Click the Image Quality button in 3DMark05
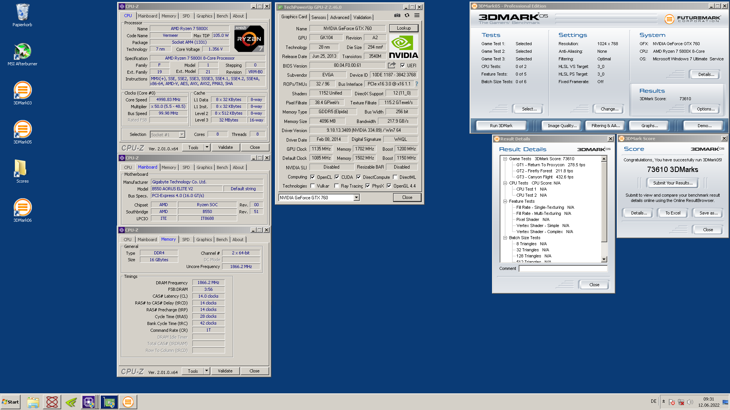 coord(562,126)
